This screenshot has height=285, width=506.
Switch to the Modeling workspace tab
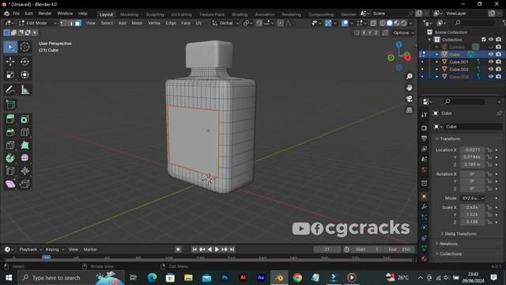point(129,14)
